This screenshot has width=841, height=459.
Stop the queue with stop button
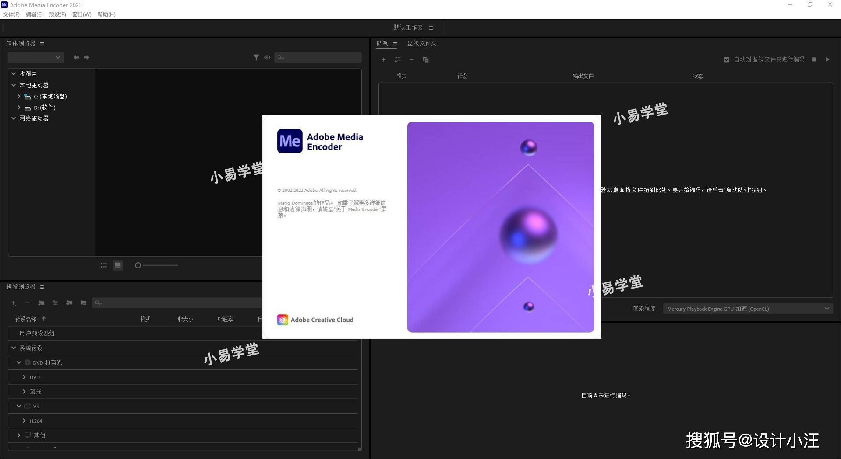point(813,59)
